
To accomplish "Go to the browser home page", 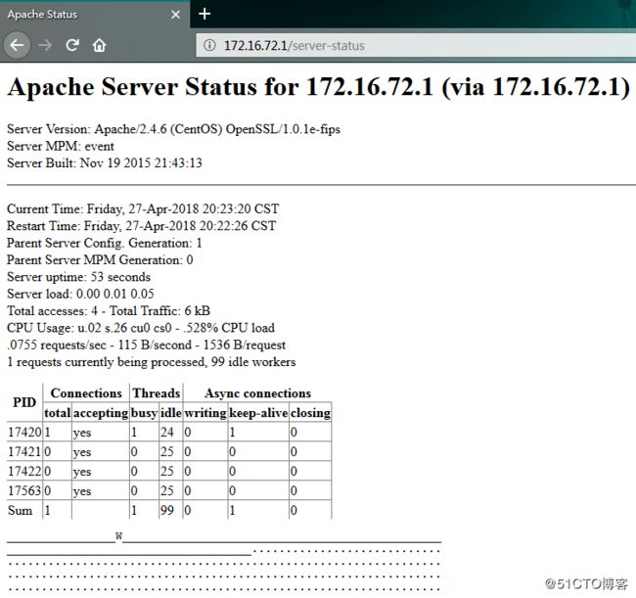I will tap(99, 45).
